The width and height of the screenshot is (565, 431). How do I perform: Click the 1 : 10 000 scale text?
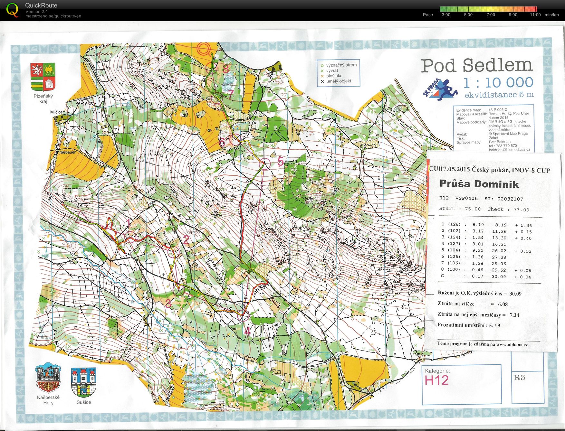point(498,83)
